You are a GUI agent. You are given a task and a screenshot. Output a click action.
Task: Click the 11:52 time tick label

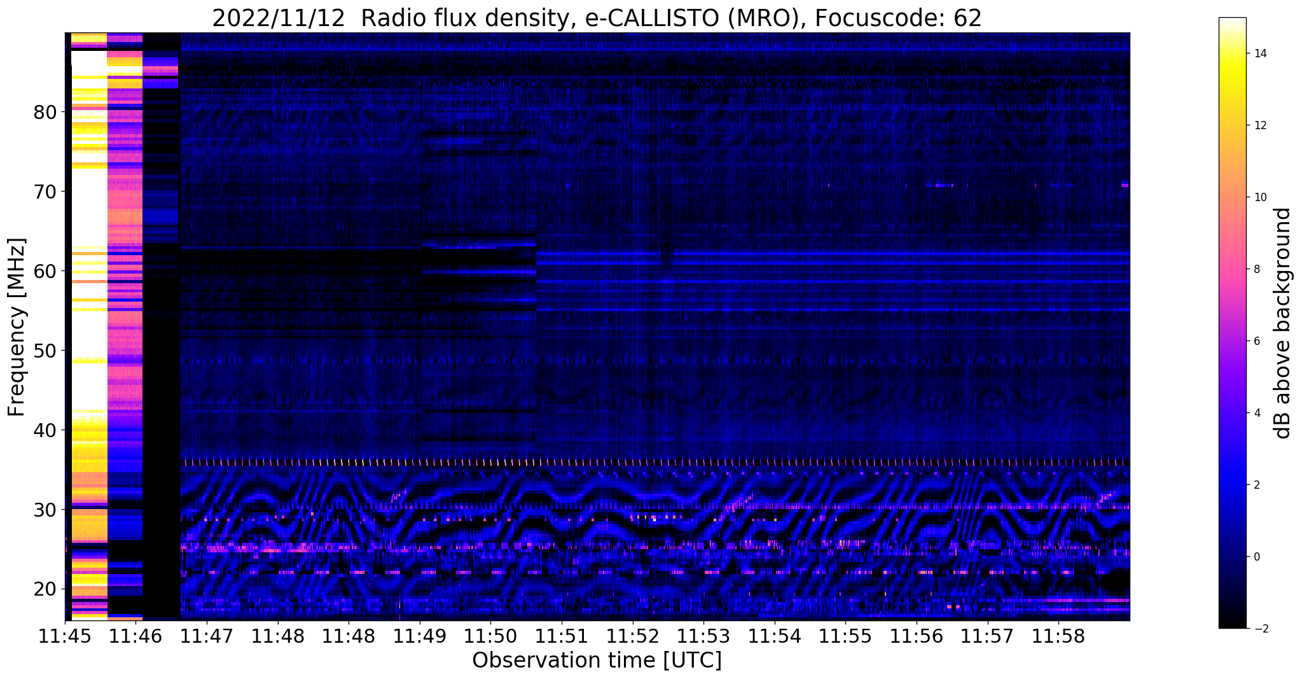click(x=632, y=636)
